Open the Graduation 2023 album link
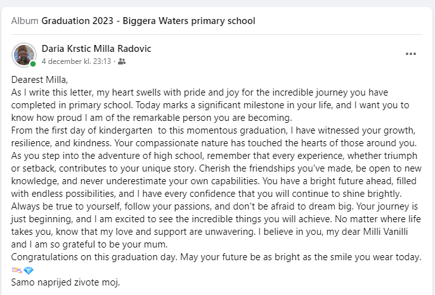The height and width of the screenshot is (295, 435). (x=148, y=21)
